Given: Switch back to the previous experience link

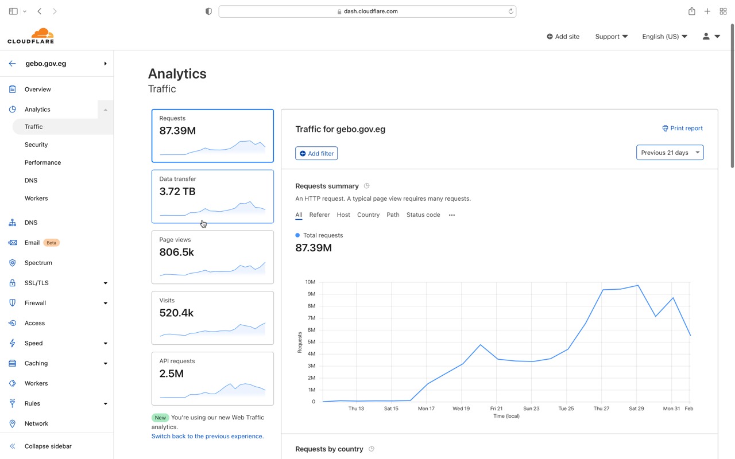Looking at the screenshot, I should [x=207, y=436].
